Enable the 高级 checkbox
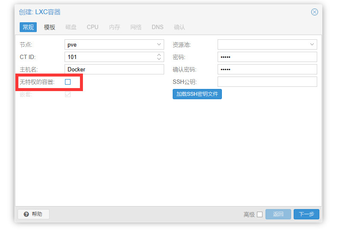This screenshot has height=251, width=339. (259, 215)
